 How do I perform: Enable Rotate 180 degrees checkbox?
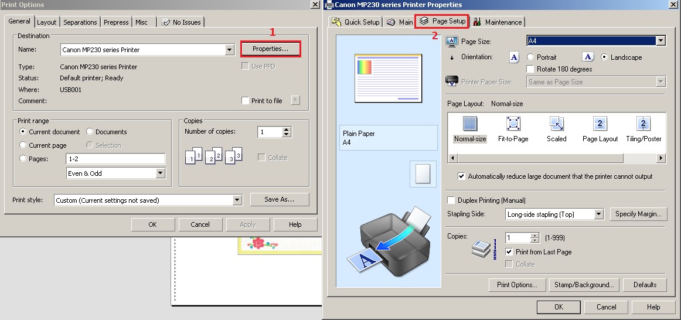(x=530, y=69)
